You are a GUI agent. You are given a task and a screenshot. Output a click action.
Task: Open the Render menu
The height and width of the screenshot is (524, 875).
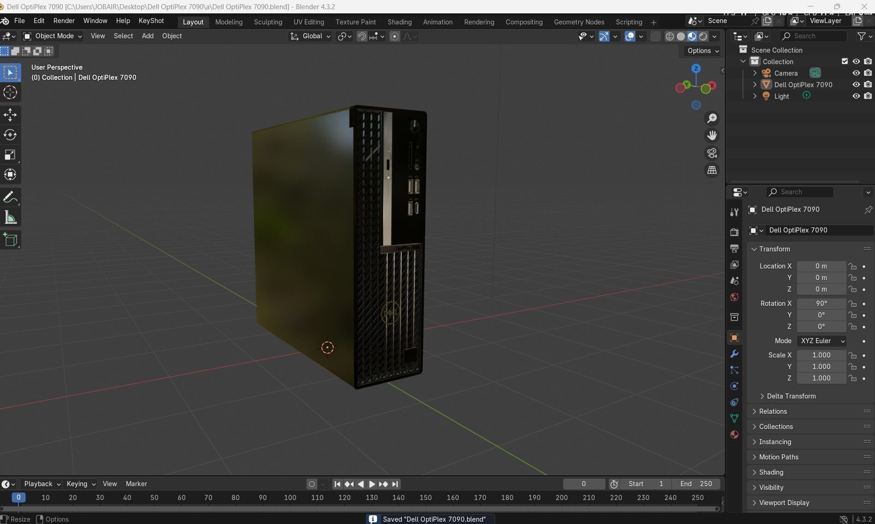coord(64,21)
